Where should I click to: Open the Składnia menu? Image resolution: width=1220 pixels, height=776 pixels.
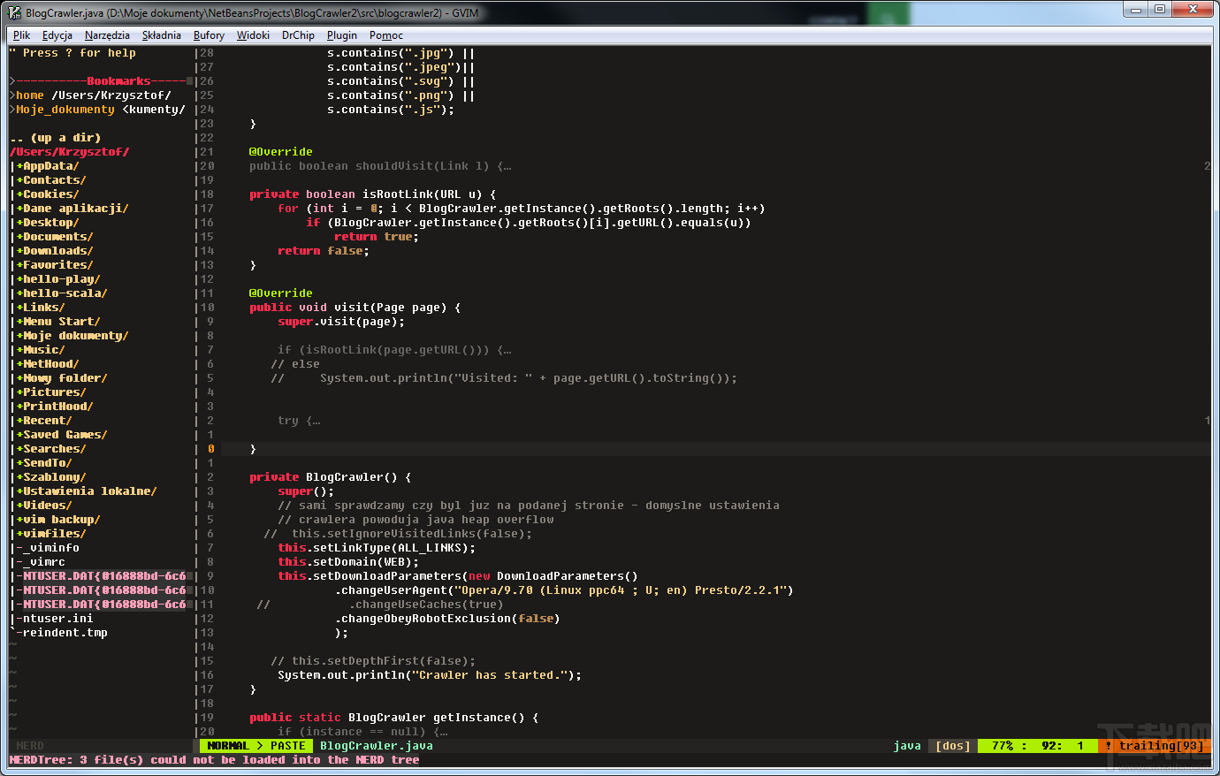[x=161, y=34]
